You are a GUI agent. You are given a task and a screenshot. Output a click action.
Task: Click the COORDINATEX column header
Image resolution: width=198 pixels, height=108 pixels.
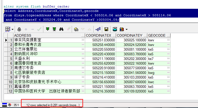pyautogui.click(x=100, y=35)
